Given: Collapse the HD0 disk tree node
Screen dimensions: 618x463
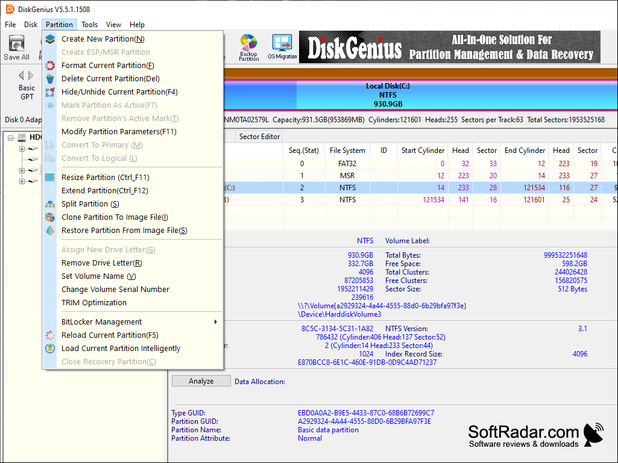Looking at the screenshot, I should point(11,138).
